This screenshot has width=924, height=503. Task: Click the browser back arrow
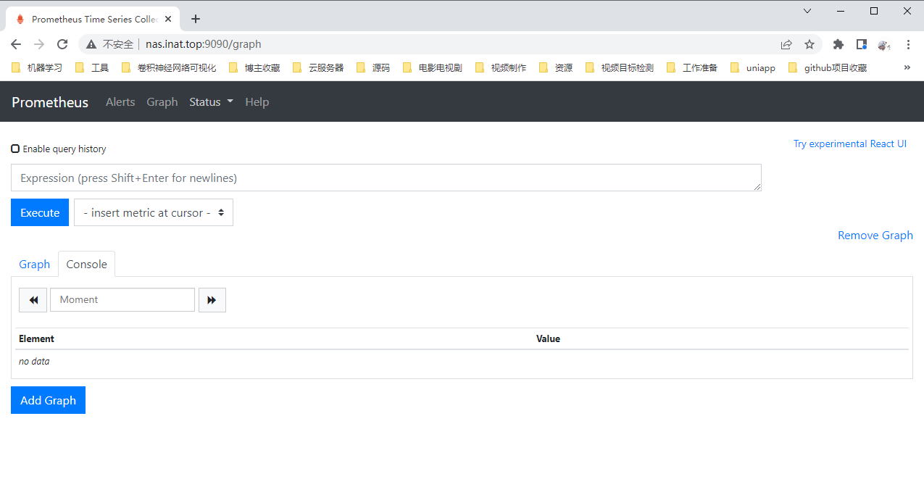coord(16,44)
